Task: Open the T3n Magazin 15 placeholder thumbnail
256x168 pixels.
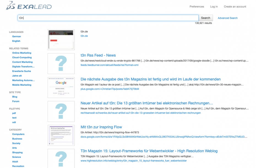Action: click(61, 158)
